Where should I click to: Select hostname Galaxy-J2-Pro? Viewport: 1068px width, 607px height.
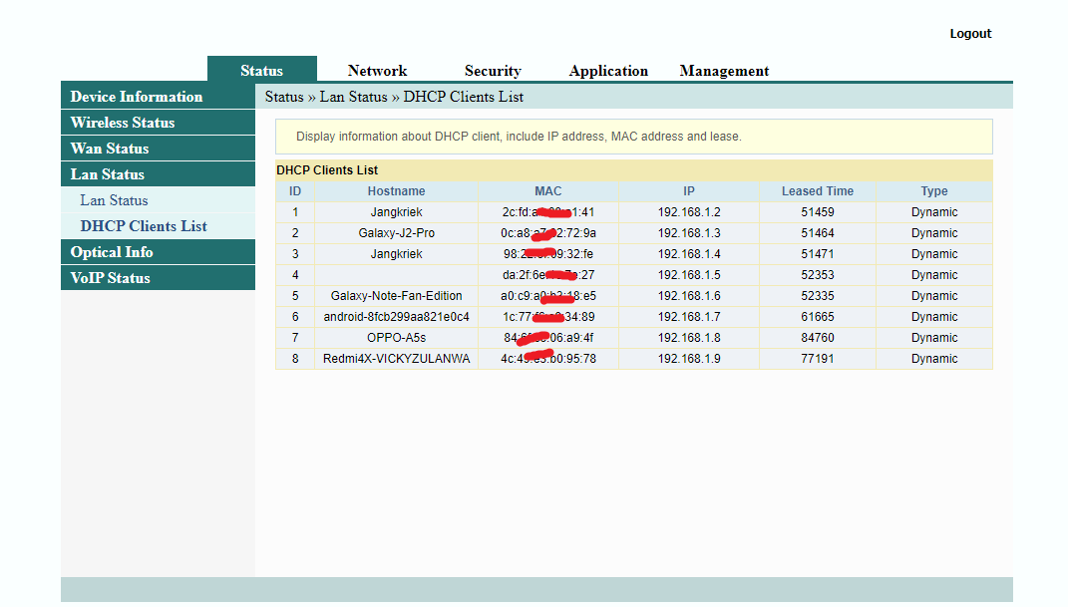[x=397, y=232]
